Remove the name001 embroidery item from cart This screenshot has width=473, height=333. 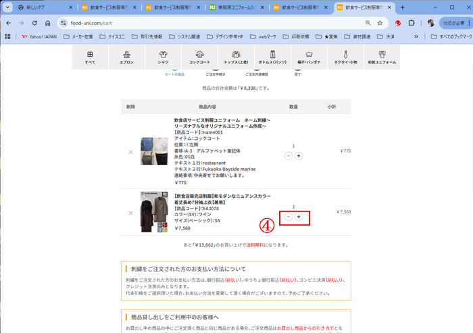click(130, 152)
